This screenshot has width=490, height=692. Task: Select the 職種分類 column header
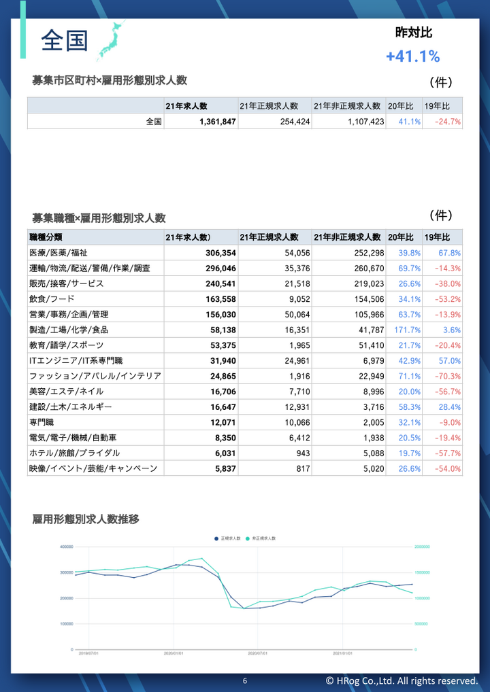[x=46, y=237]
